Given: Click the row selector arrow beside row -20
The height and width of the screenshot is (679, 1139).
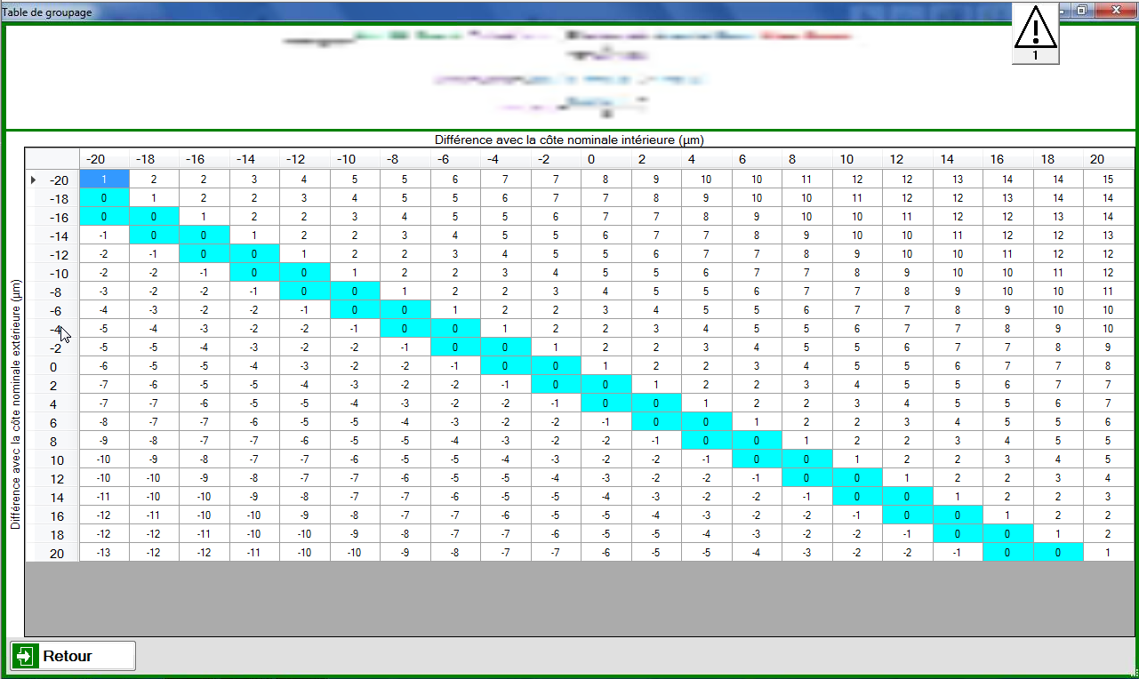Looking at the screenshot, I should [x=33, y=180].
